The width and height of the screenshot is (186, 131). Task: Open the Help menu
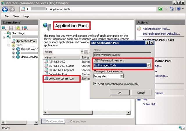26,16
